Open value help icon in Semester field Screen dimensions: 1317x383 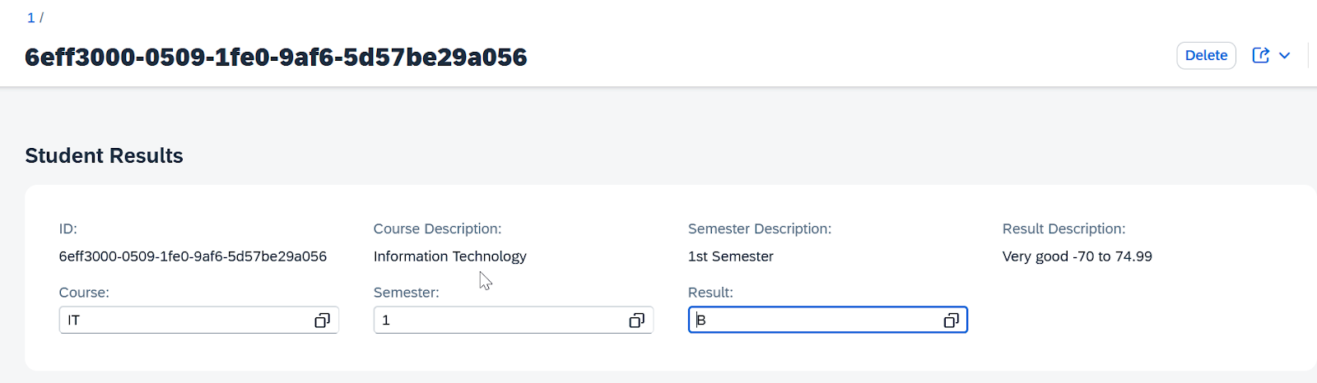tap(636, 321)
